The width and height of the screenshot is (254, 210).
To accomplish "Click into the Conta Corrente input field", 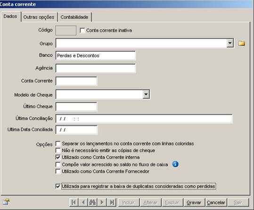I will pos(76,81).
